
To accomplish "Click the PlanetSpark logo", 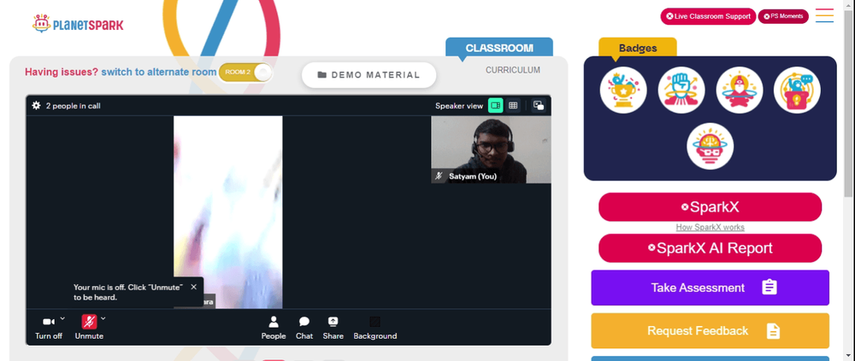I will (78, 24).
